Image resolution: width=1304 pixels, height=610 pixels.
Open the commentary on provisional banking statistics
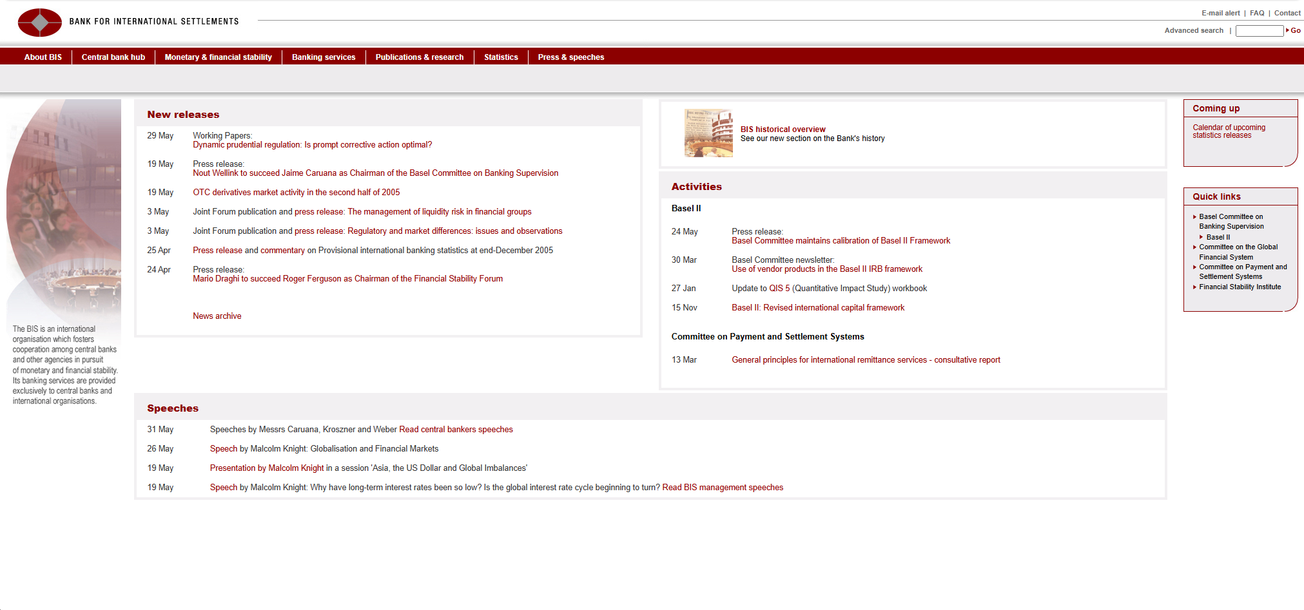282,251
